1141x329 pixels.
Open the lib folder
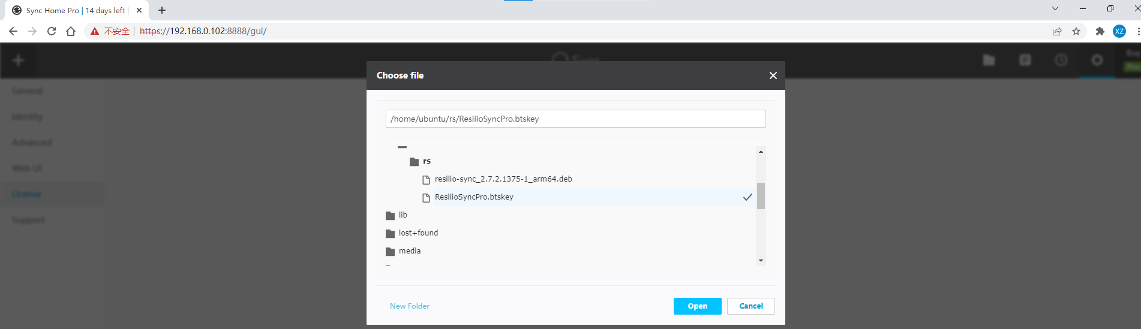[403, 215]
